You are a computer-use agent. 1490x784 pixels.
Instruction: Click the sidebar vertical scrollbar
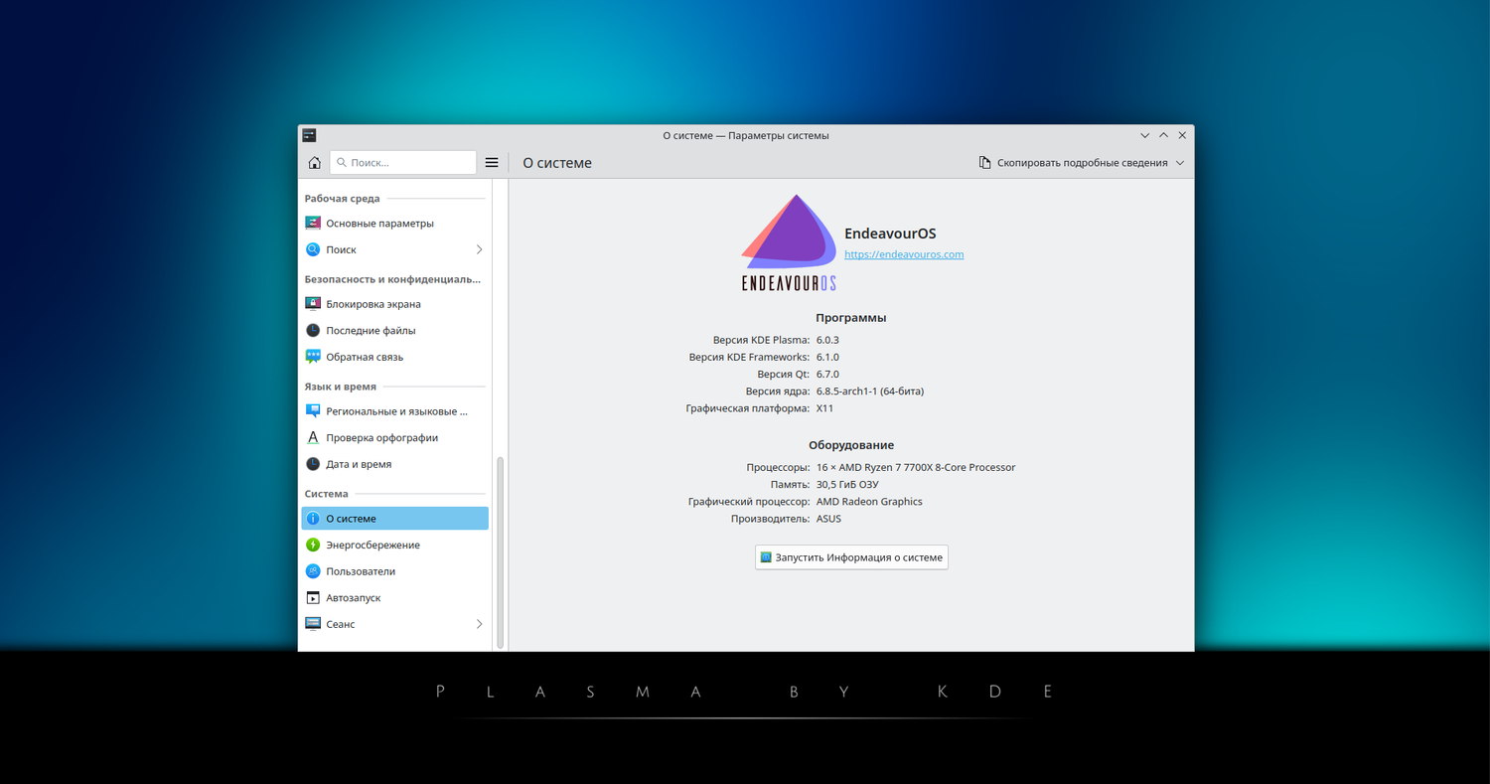click(501, 551)
